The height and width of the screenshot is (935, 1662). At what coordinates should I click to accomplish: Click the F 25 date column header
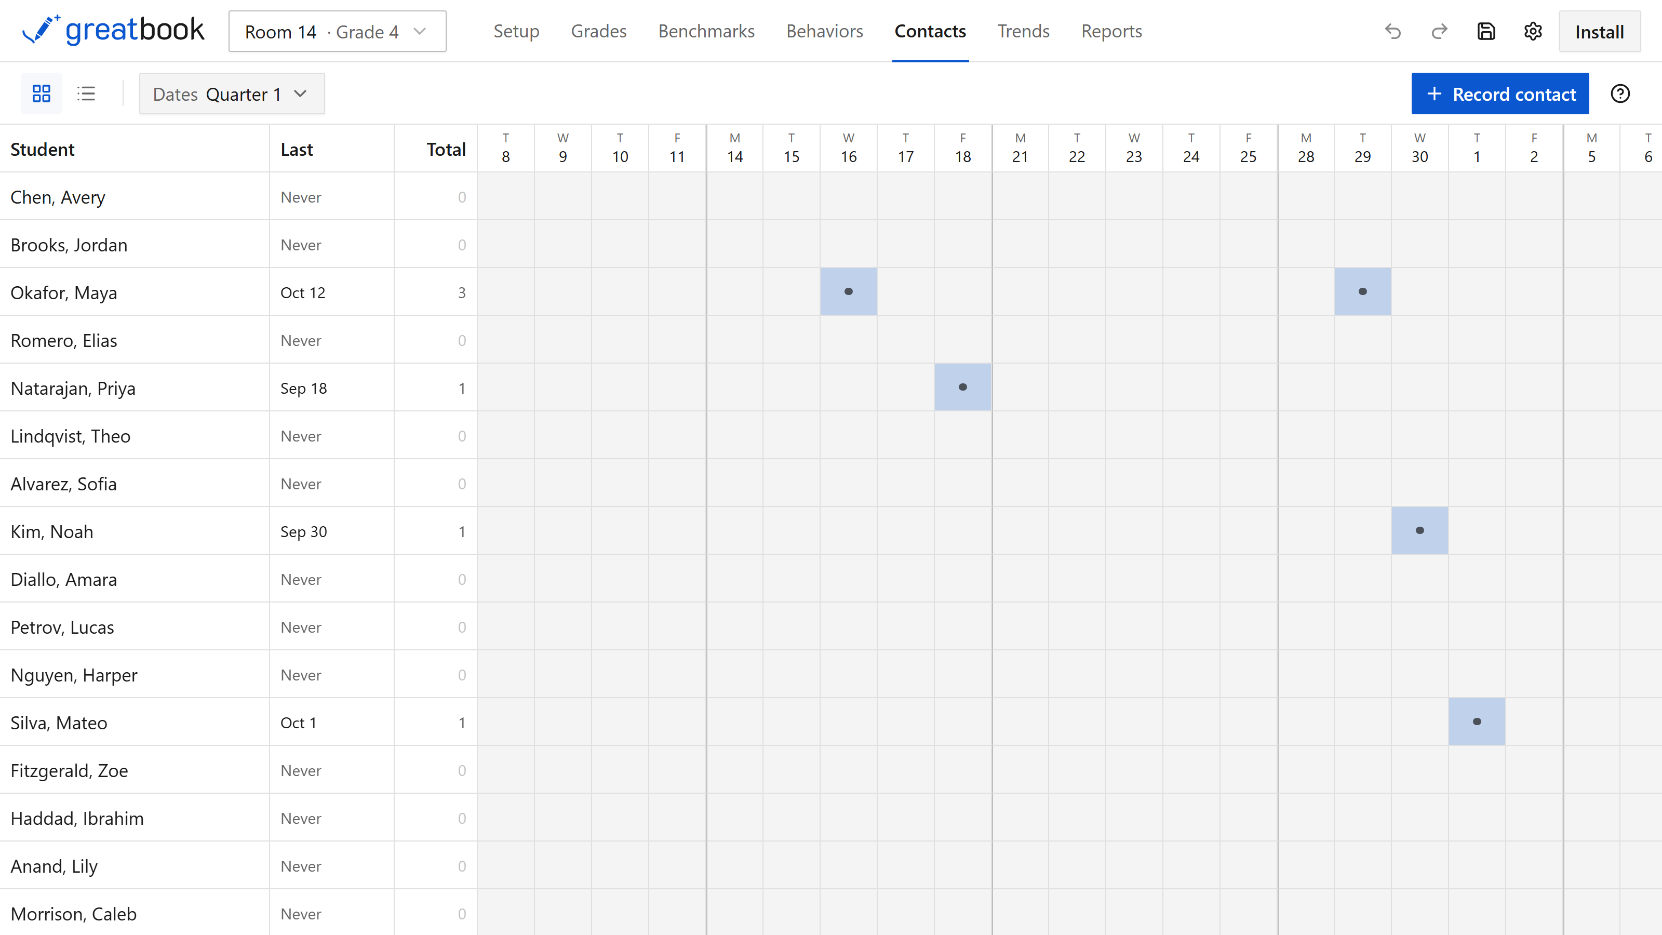[1249, 148]
